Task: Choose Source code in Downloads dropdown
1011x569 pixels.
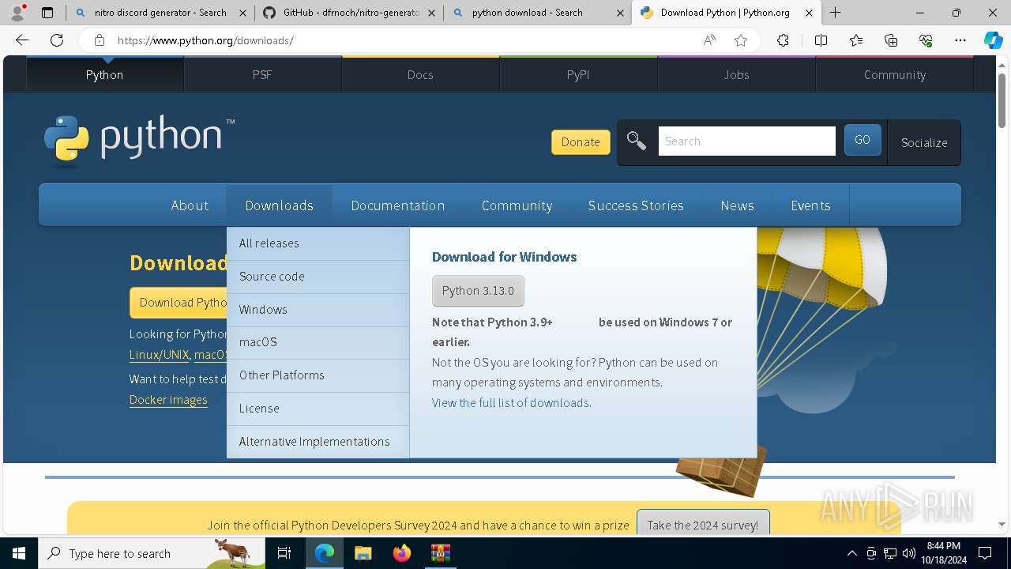Action: 318,277
